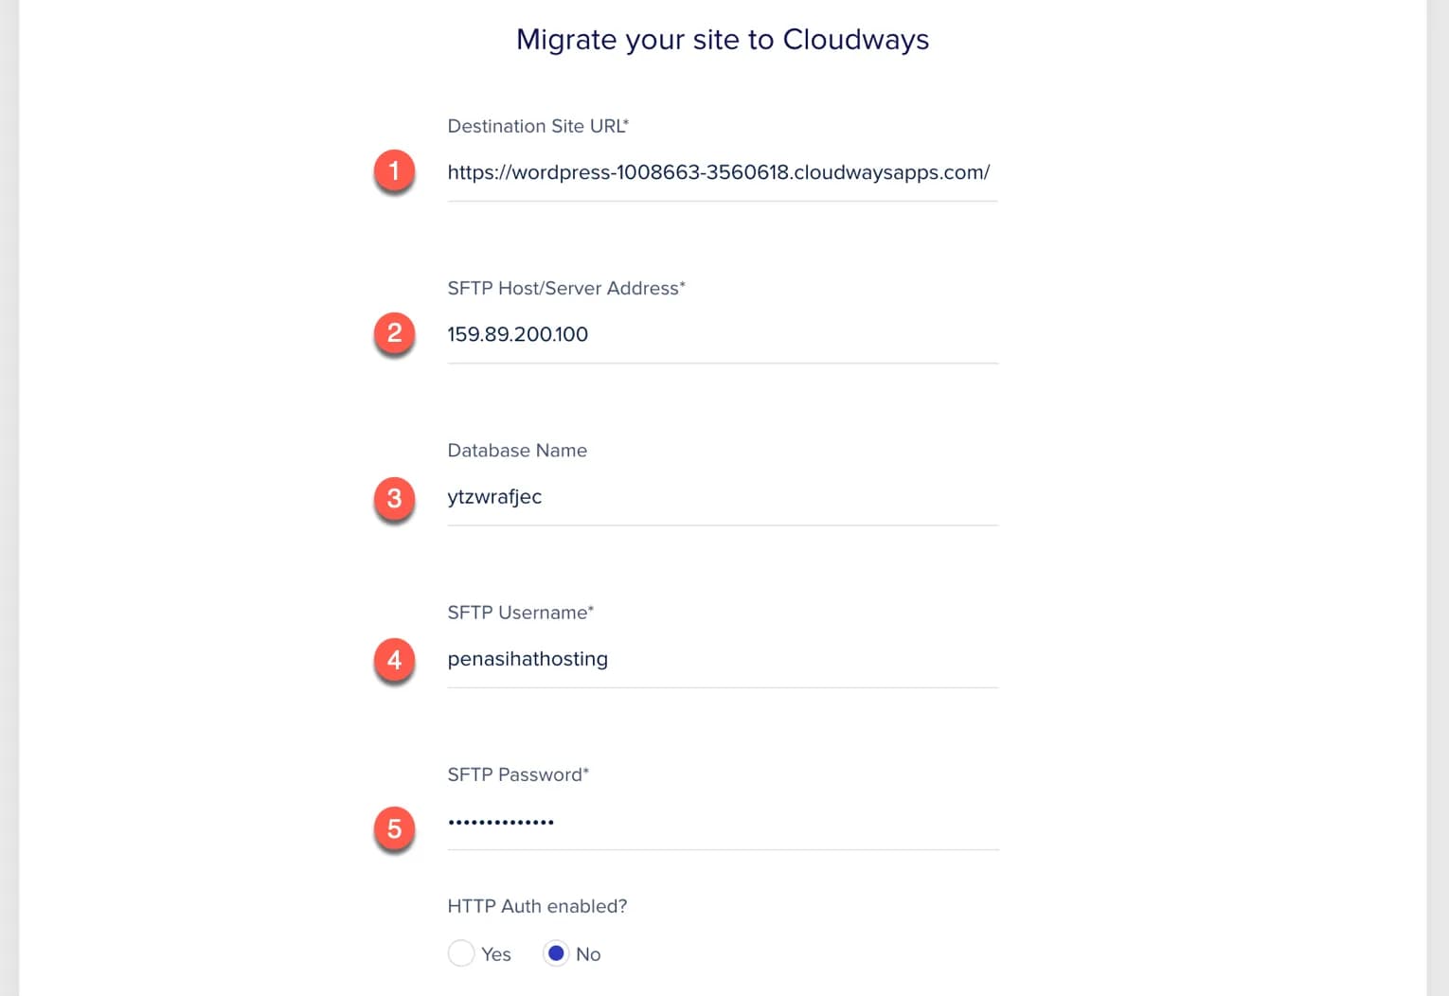Select No for HTTP Auth enabled
The height and width of the screenshot is (996, 1449).
(x=557, y=953)
